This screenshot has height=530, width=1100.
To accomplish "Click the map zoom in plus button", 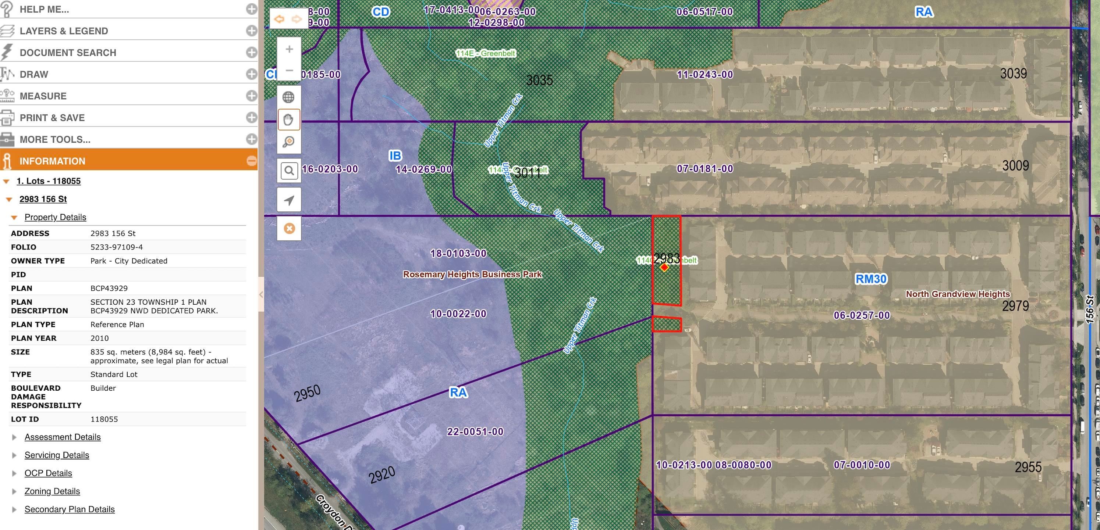I will (289, 50).
